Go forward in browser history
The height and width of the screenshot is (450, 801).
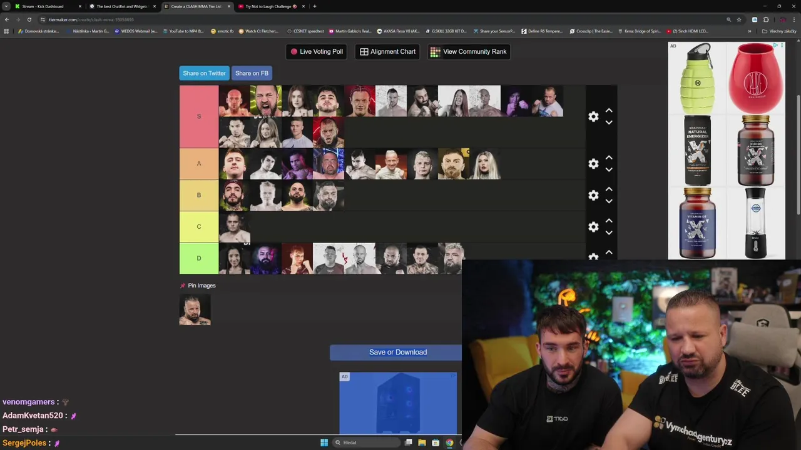(18, 19)
